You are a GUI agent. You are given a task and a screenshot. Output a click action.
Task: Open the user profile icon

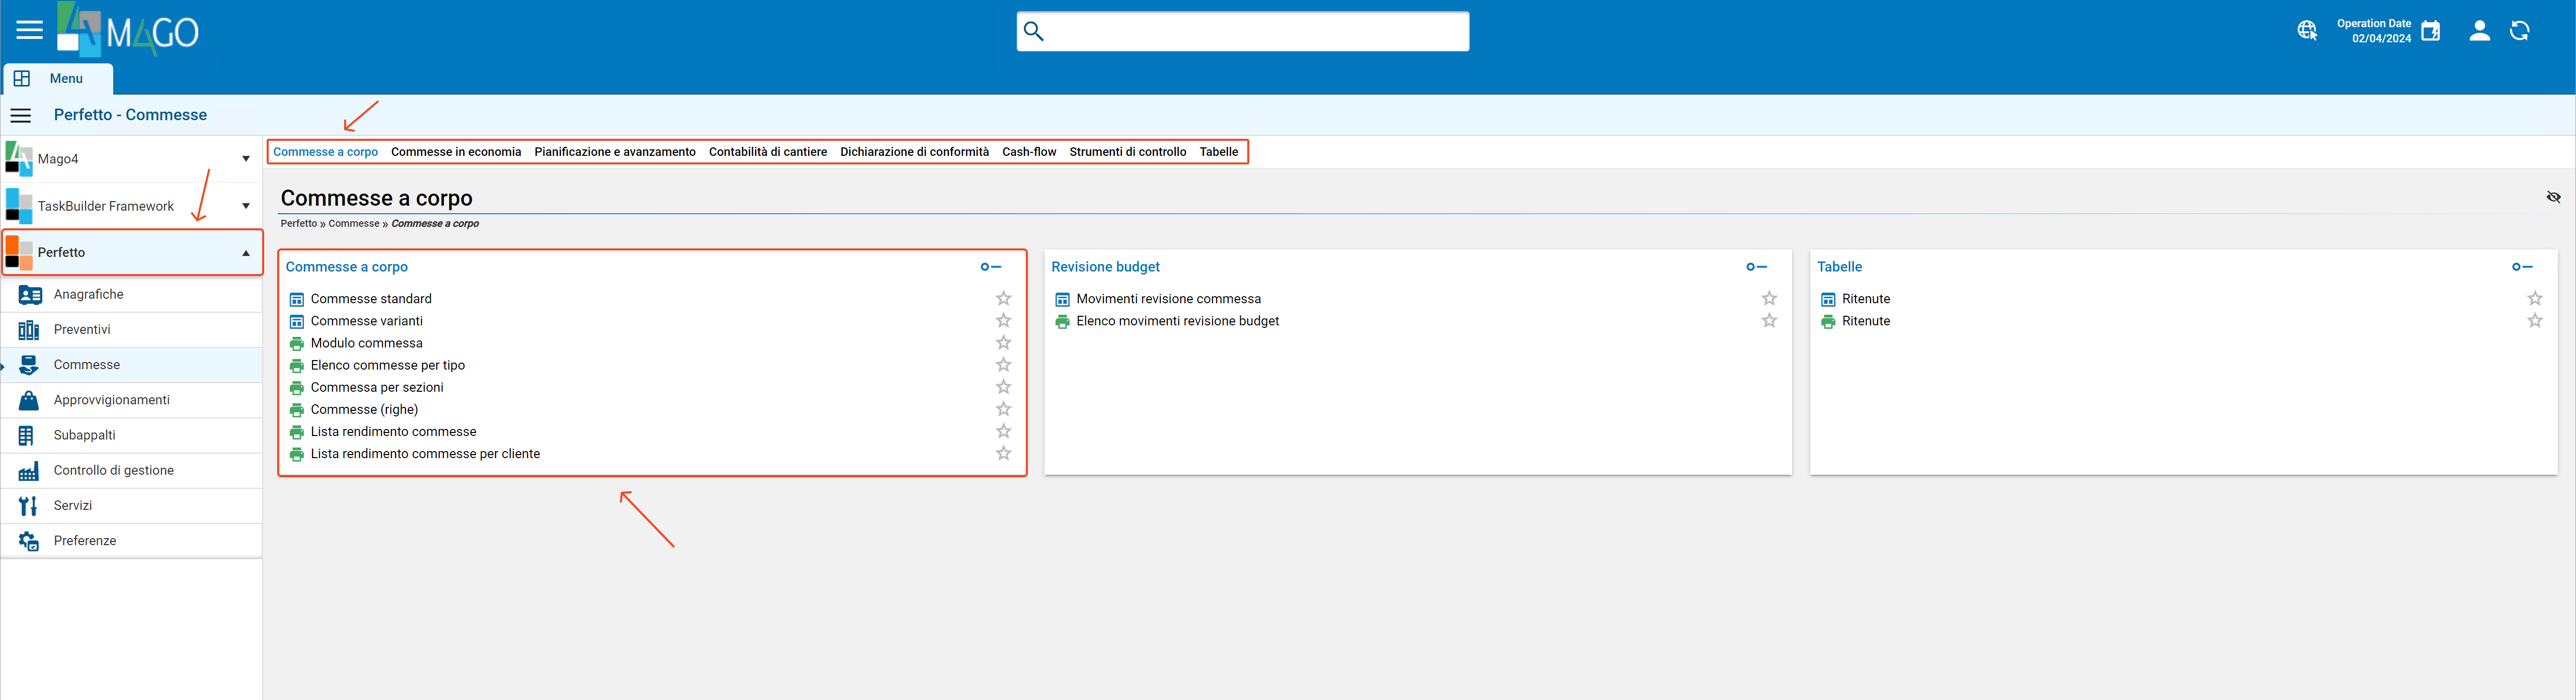(x=2480, y=31)
